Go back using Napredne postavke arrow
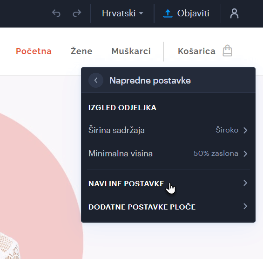The height and width of the screenshot is (259, 263). 96,80
